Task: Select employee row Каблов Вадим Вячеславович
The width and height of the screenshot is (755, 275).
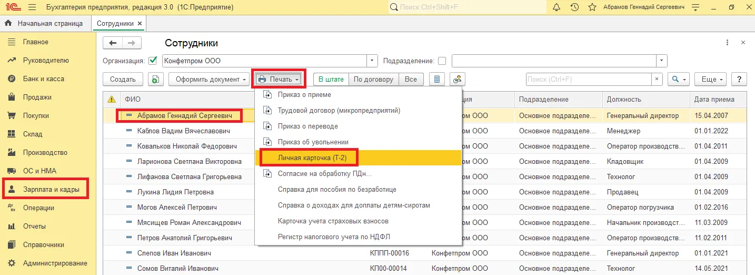Action: (x=424, y=131)
